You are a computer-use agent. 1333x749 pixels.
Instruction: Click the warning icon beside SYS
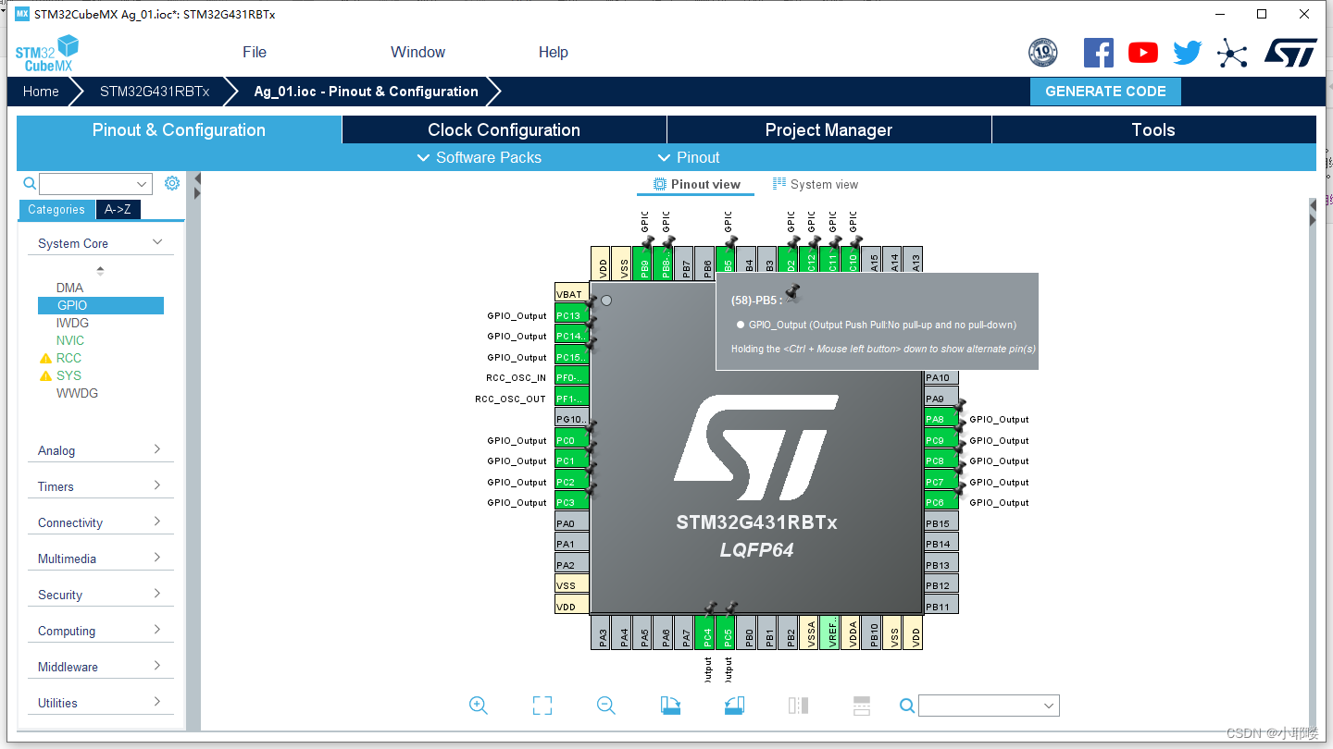point(45,375)
